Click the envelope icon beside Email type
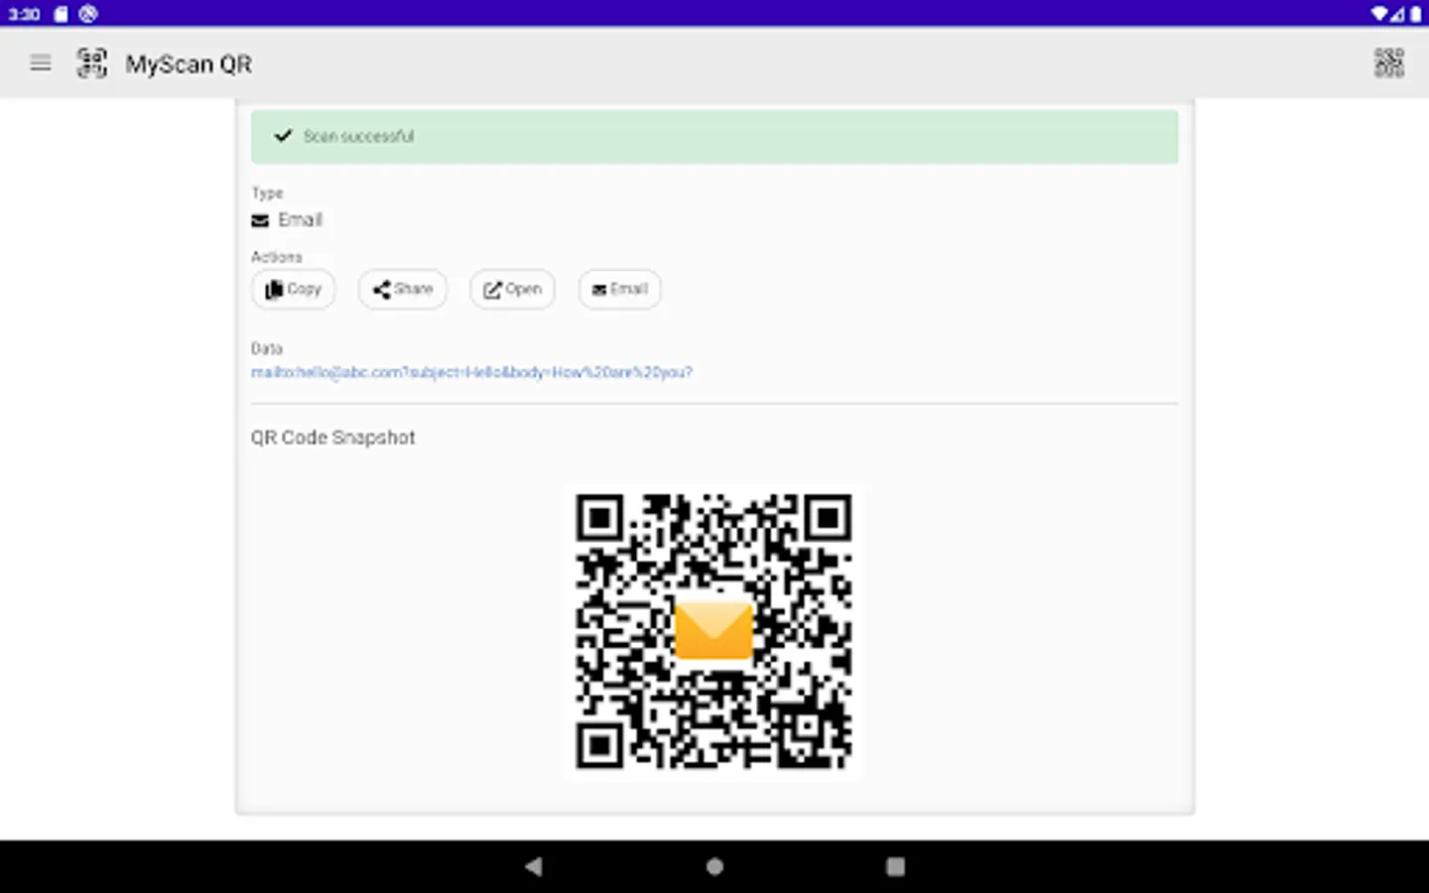This screenshot has height=893, width=1429. click(260, 220)
